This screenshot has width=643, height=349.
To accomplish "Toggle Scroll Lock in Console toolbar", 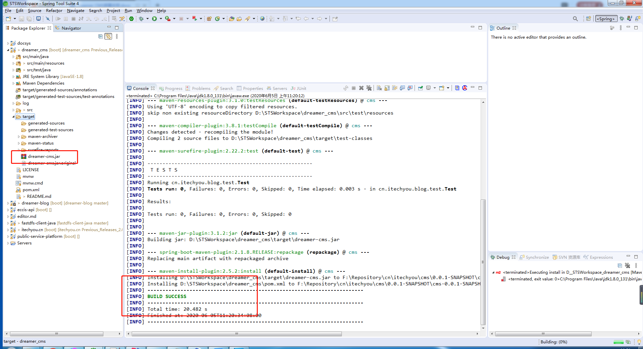I will click(x=387, y=88).
